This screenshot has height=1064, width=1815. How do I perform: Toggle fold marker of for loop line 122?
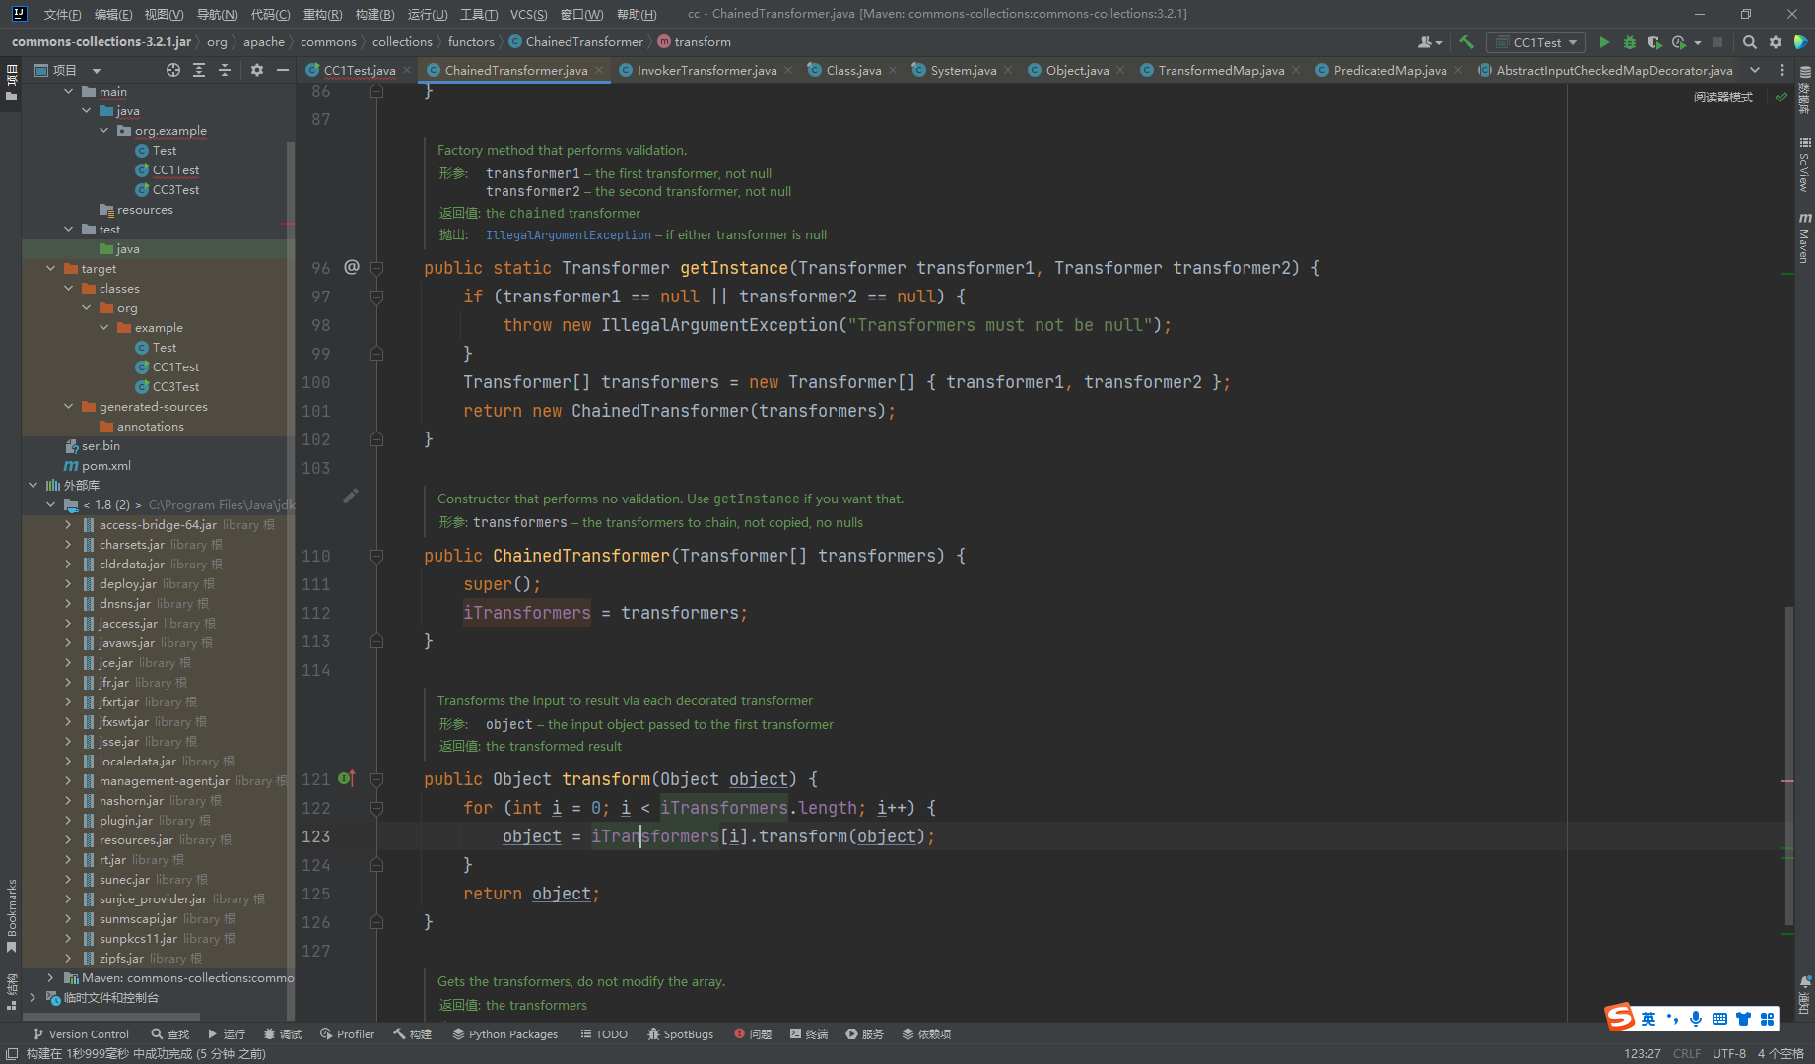(376, 808)
